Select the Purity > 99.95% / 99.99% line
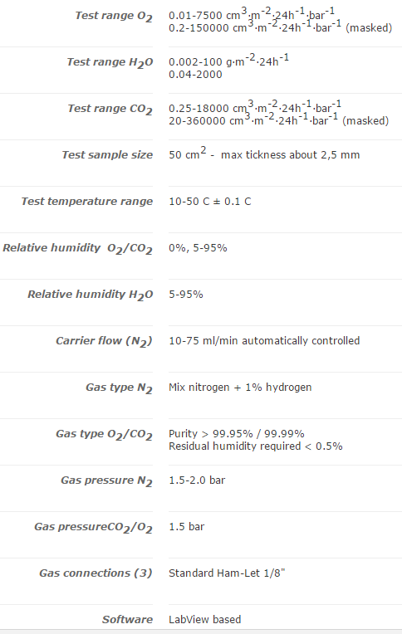 tap(237, 434)
